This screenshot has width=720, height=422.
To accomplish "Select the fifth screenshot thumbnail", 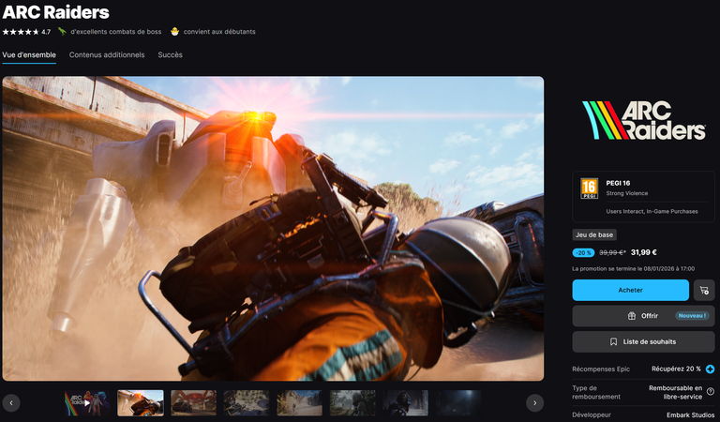I will (x=299, y=402).
